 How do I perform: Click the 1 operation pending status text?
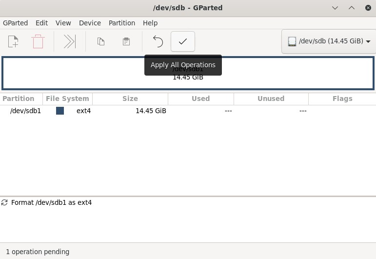point(38,252)
